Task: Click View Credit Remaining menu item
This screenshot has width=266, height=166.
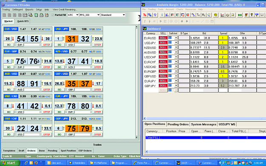Action: (x=65, y=10)
